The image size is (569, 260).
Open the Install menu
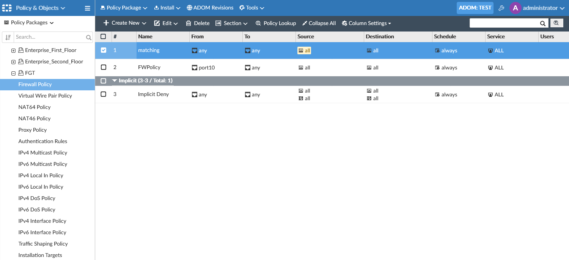tap(167, 8)
